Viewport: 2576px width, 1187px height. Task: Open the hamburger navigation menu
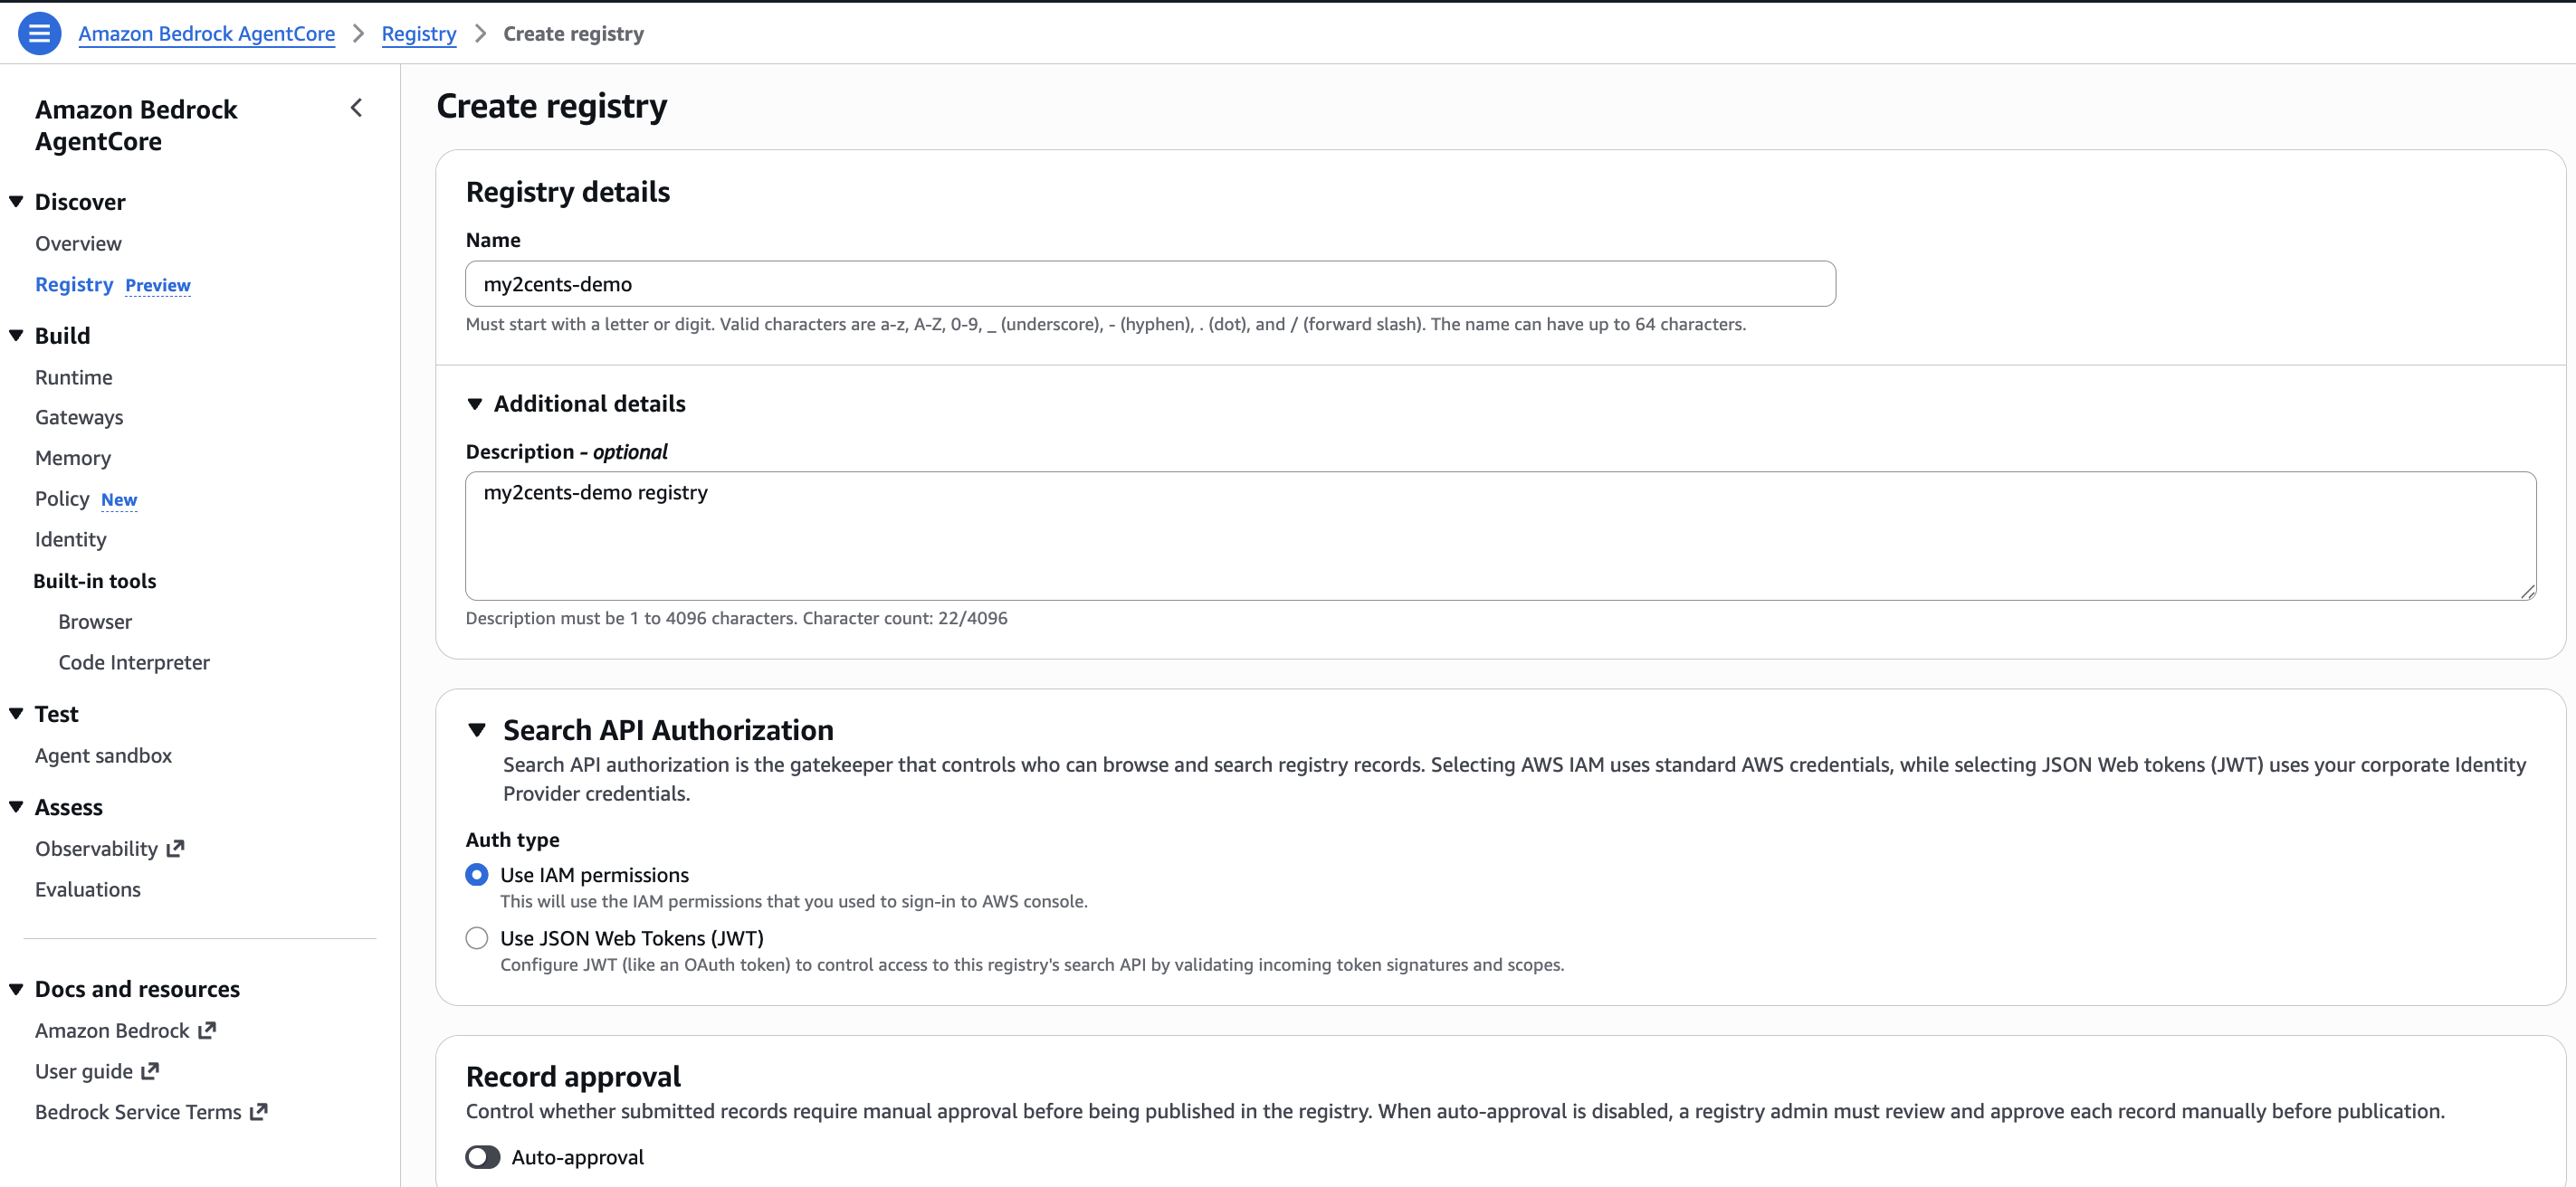pyautogui.click(x=39, y=33)
